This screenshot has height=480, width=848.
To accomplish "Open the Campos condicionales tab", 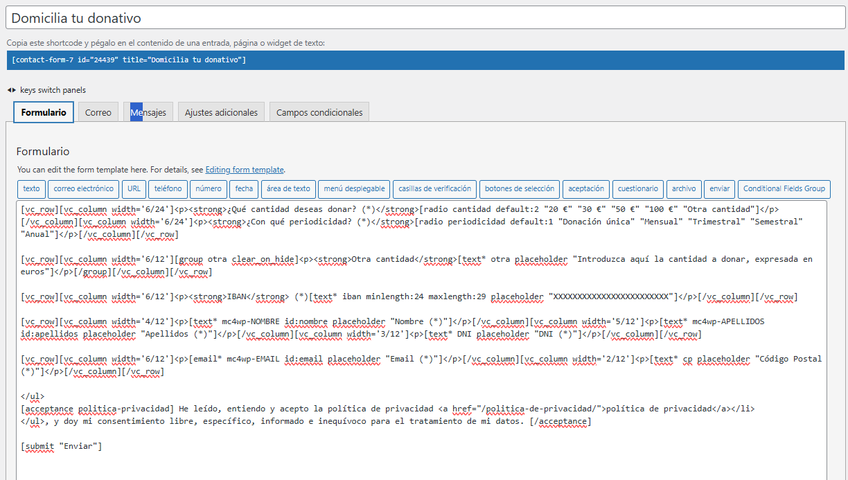I will pyautogui.click(x=319, y=112).
